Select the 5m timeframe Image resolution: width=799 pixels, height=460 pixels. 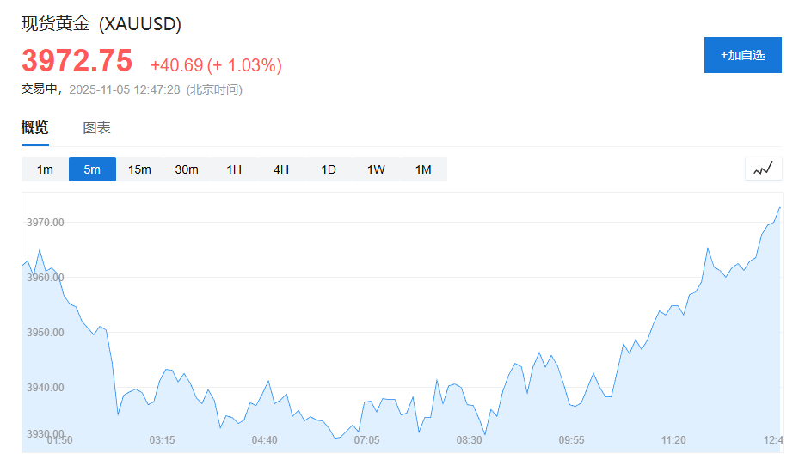92,169
